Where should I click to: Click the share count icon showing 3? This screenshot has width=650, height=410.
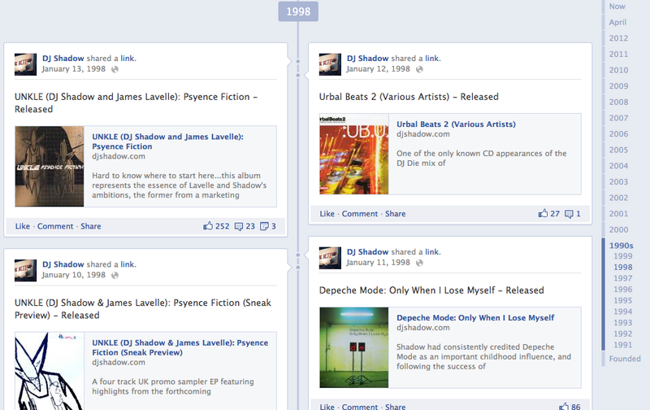pos(264,226)
